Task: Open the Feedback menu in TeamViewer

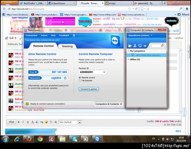Action: [64, 36]
